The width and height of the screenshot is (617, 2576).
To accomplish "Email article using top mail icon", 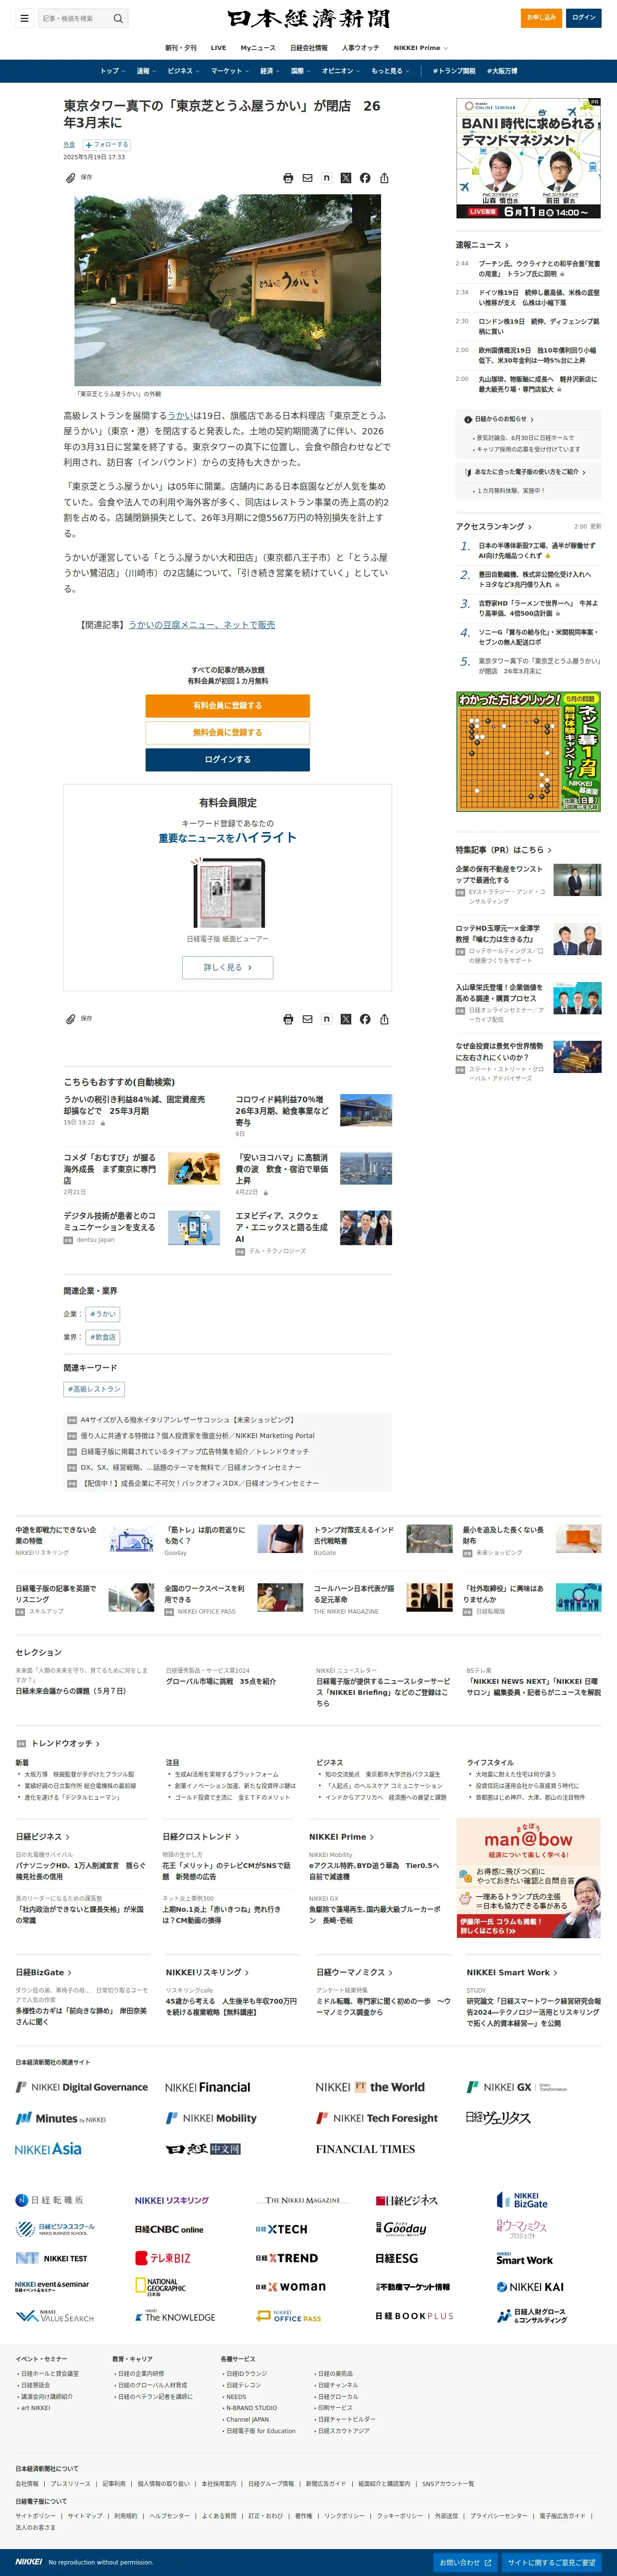I will coord(308,178).
